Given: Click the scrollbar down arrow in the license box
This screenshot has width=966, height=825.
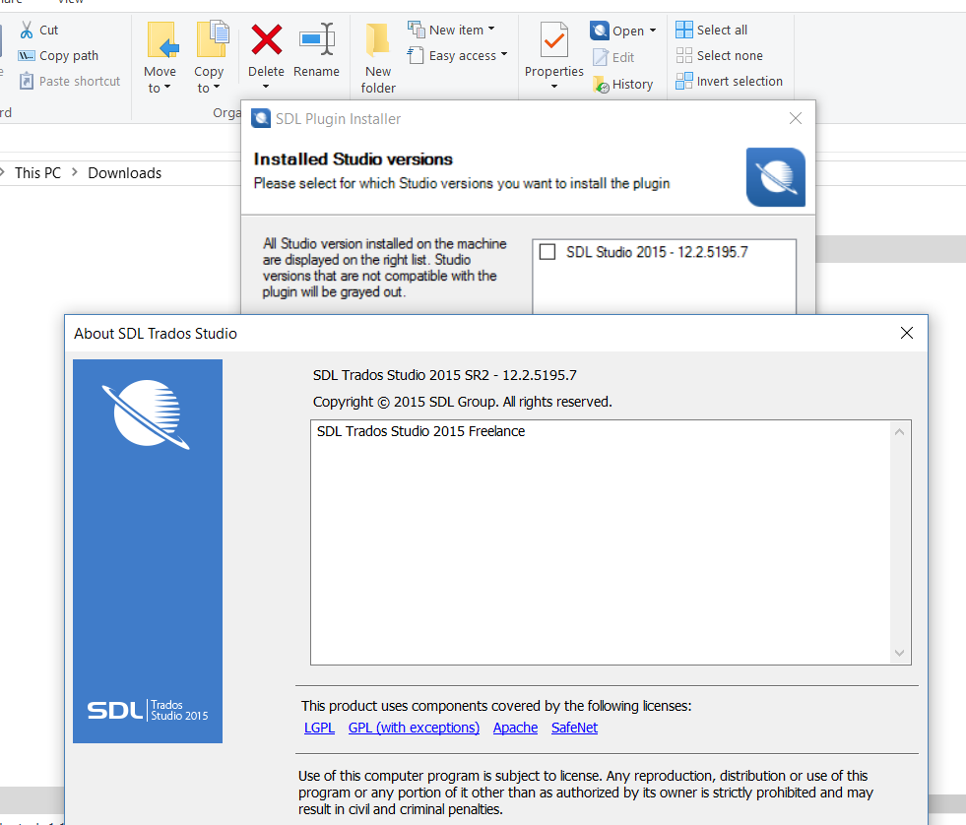Looking at the screenshot, I should [898, 652].
